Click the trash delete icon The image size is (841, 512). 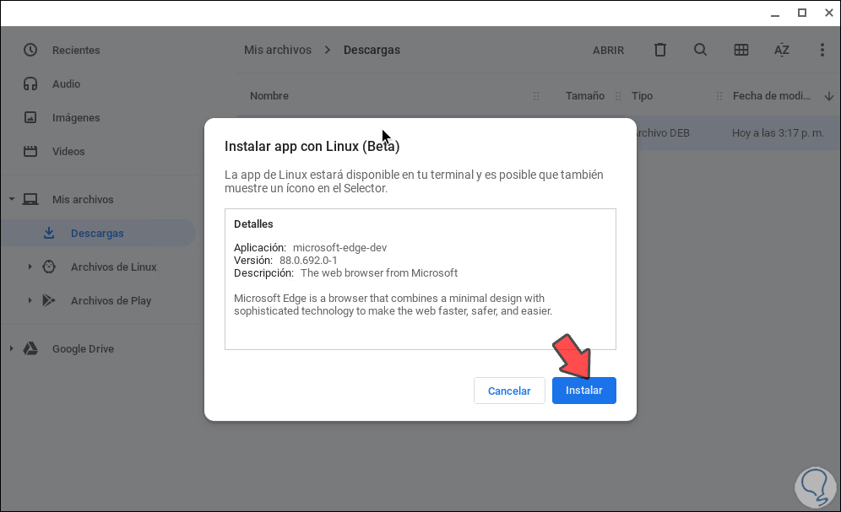click(660, 50)
